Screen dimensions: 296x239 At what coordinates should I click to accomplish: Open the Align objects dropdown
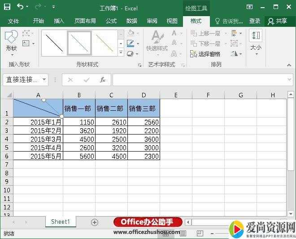236,33
